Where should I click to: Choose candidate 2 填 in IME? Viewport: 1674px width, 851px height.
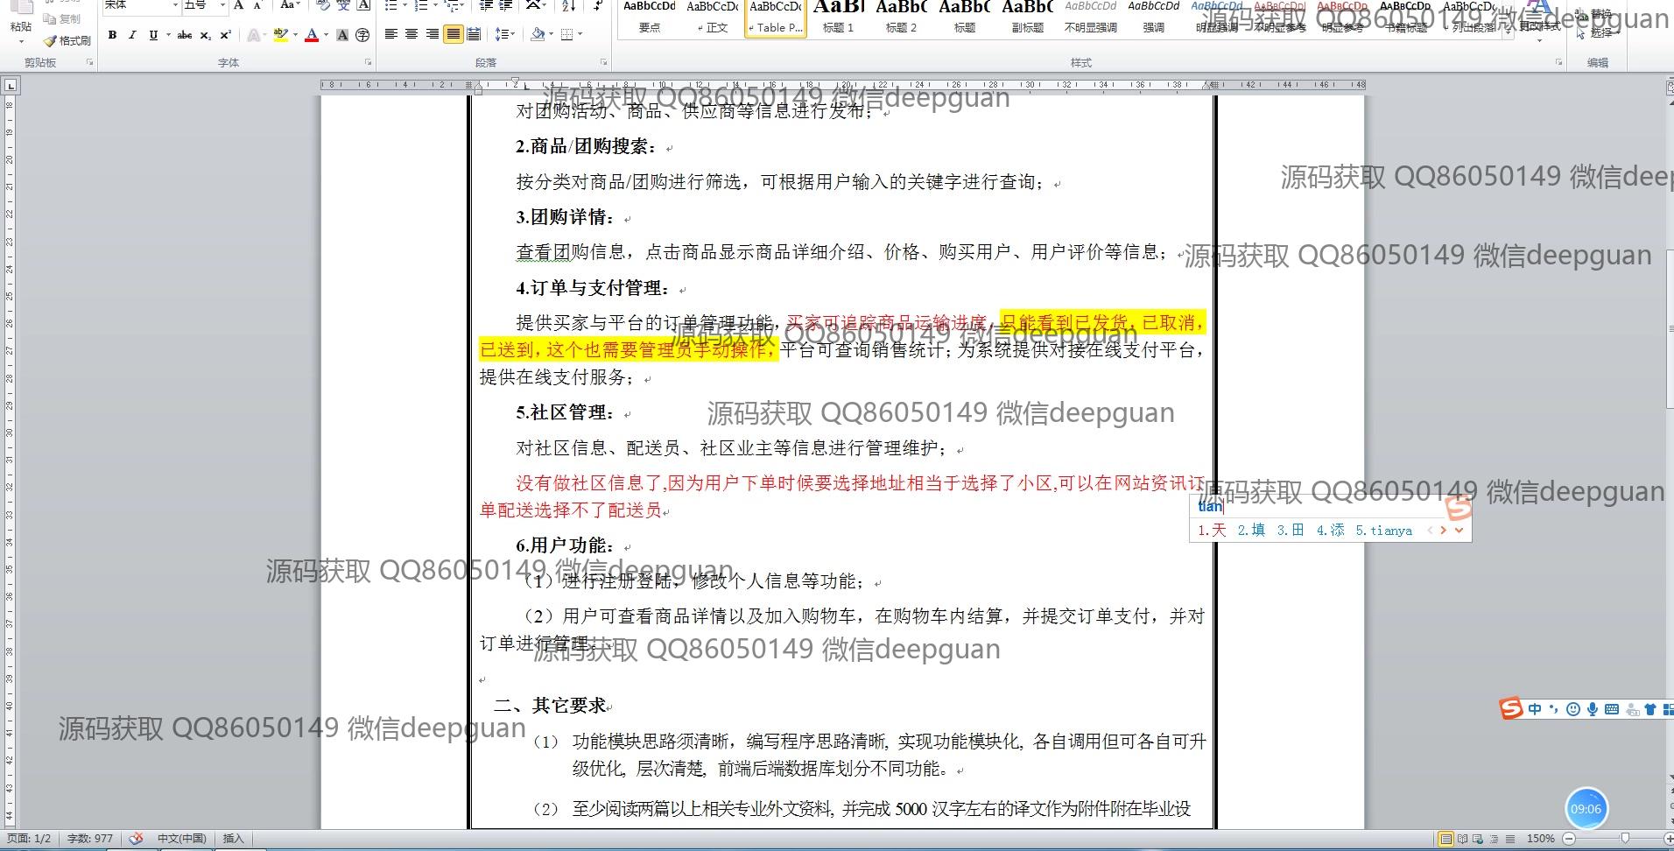1251,530
